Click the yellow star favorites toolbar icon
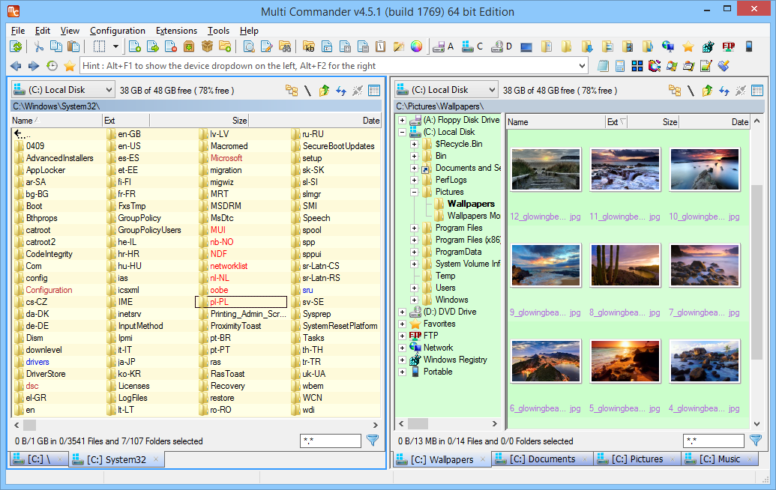 click(688, 47)
